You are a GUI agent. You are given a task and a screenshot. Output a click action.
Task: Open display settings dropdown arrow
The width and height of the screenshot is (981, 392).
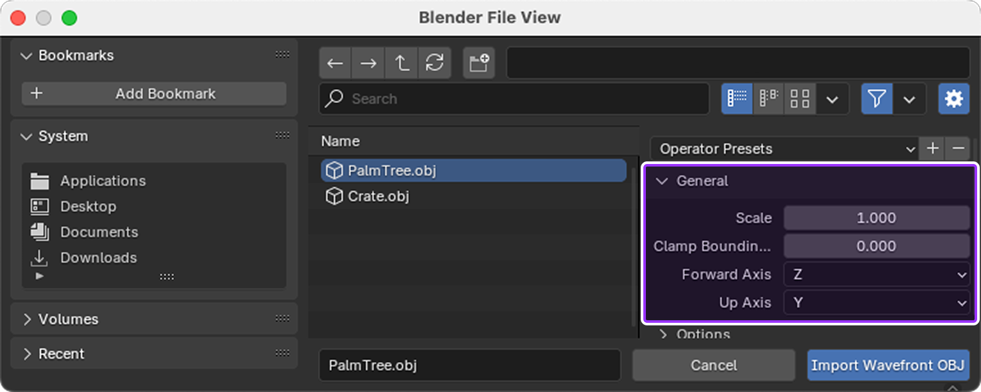pyautogui.click(x=833, y=99)
